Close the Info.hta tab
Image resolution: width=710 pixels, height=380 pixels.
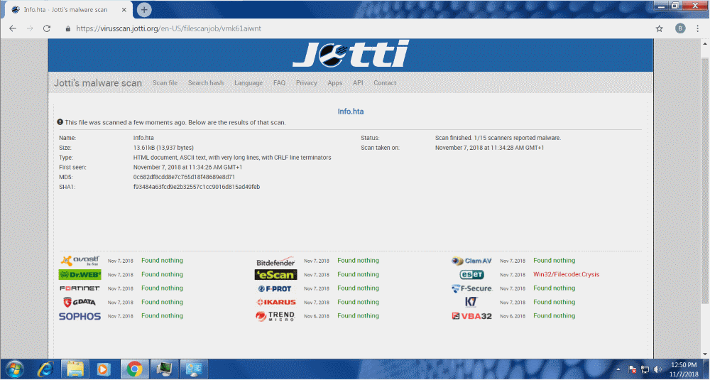pyautogui.click(x=124, y=9)
